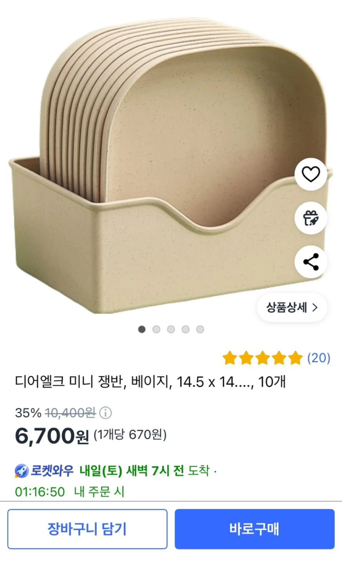Image resolution: width=342 pixels, height=565 pixels.
Task: Select the first image indicator dot
Action: pyautogui.click(x=142, y=329)
